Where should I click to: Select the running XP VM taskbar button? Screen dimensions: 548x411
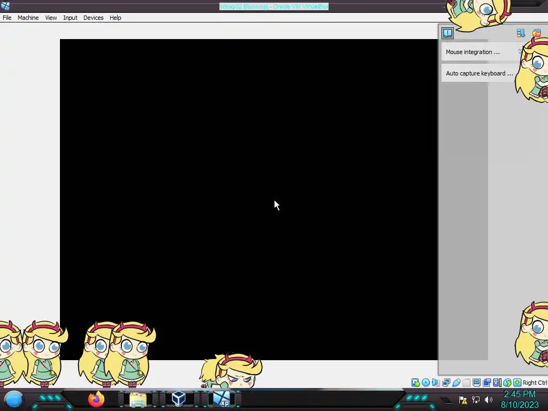pos(222,399)
